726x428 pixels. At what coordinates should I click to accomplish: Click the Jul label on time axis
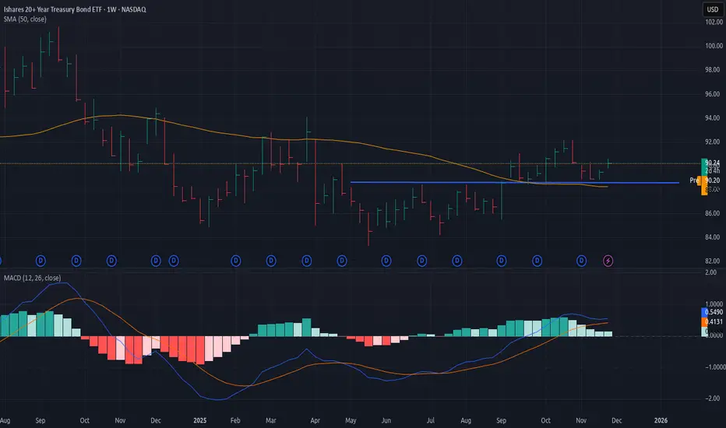click(431, 420)
